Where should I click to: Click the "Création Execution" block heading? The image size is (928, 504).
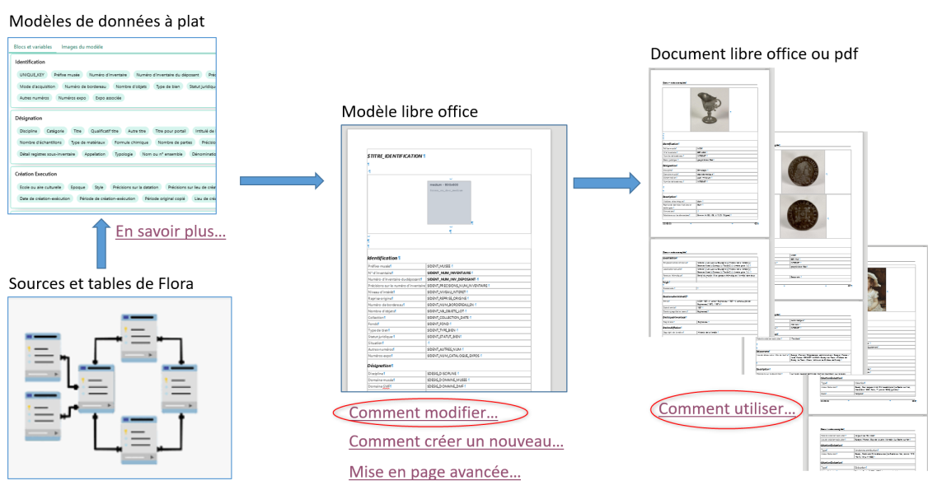pyautogui.click(x=36, y=174)
